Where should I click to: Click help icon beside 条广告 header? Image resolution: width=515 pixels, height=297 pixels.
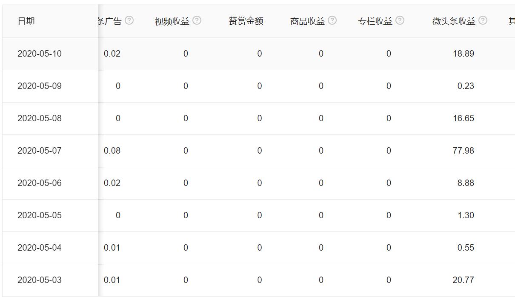pyautogui.click(x=129, y=20)
